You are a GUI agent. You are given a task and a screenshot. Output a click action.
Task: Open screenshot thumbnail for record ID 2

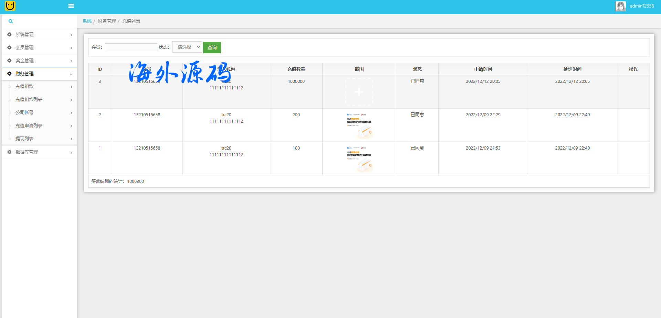359,125
